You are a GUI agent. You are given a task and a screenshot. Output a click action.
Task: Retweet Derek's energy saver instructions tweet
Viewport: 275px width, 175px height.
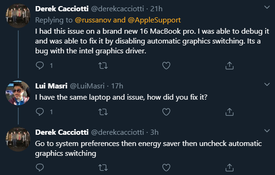pyautogui.click(x=103, y=168)
